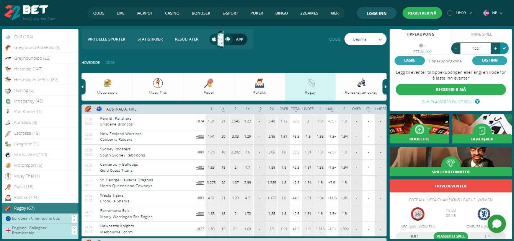Viewport: 514px width, 241px height.
Task: Confirm stake with the checkmark button
Action: (x=504, y=49)
